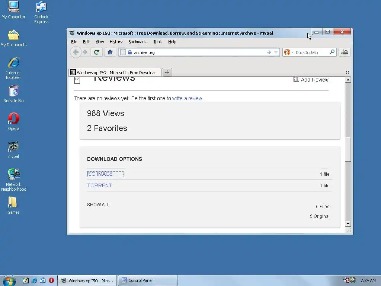The height and width of the screenshot is (286, 381).
Task: Click the Internet Archive site identity icon
Action: pos(123,52)
